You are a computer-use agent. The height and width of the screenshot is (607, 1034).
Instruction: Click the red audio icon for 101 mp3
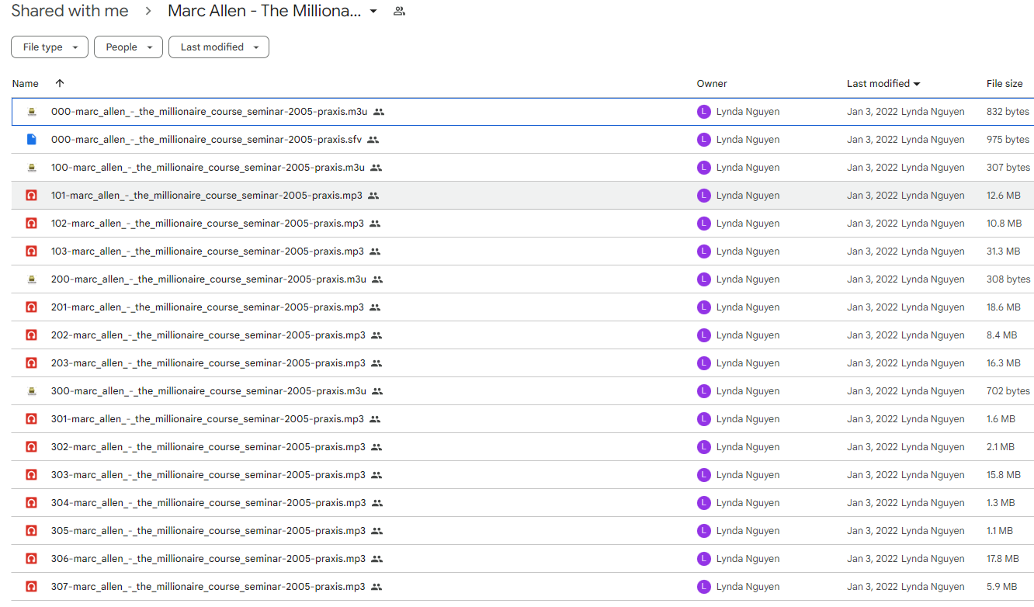pos(31,196)
